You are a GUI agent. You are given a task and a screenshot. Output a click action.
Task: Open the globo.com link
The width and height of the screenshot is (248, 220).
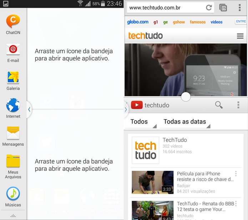(x=138, y=22)
